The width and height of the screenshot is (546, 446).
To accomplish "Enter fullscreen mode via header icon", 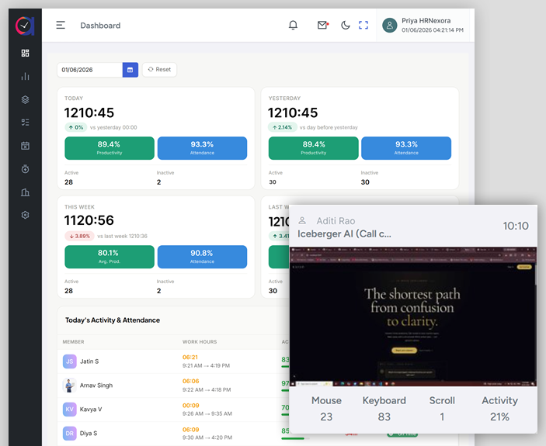I will pos(363,25).
